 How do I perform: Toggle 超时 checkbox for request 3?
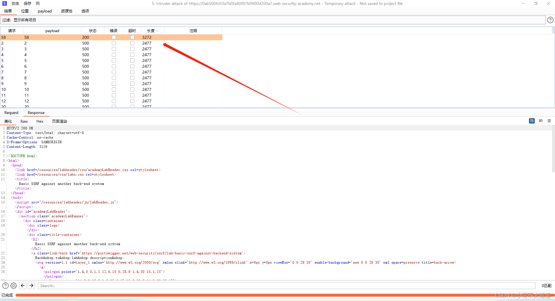pyautogui.click(x=132, y=49)
